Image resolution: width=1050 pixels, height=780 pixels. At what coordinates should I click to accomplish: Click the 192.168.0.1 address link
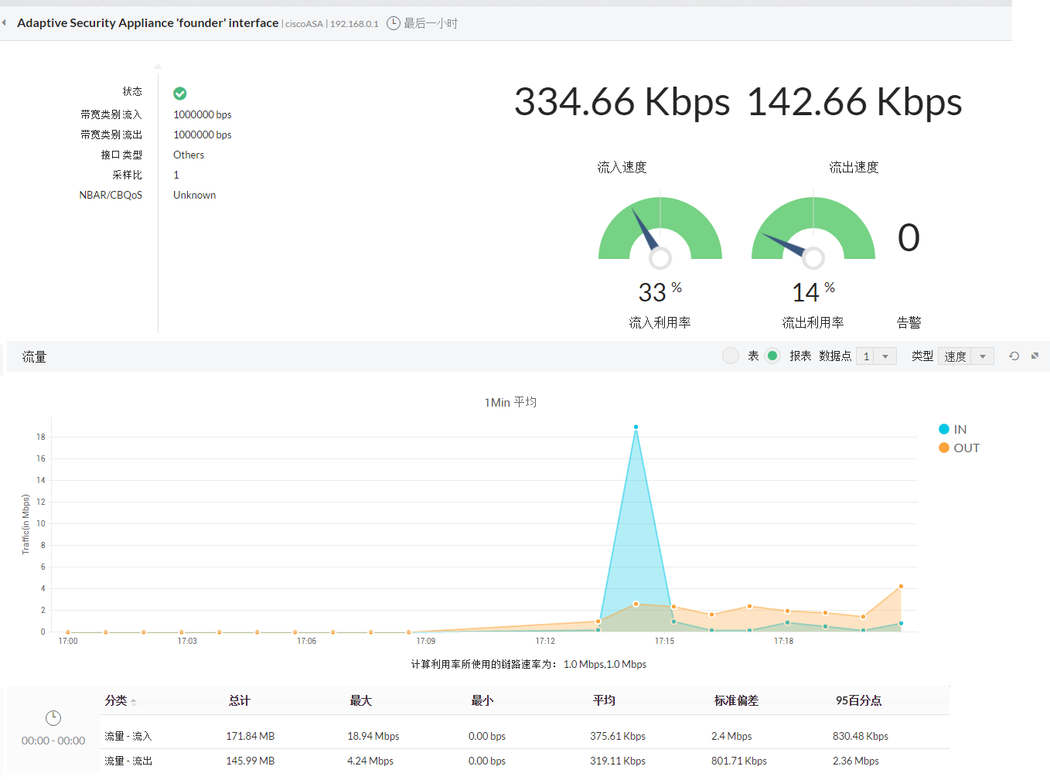354,24
